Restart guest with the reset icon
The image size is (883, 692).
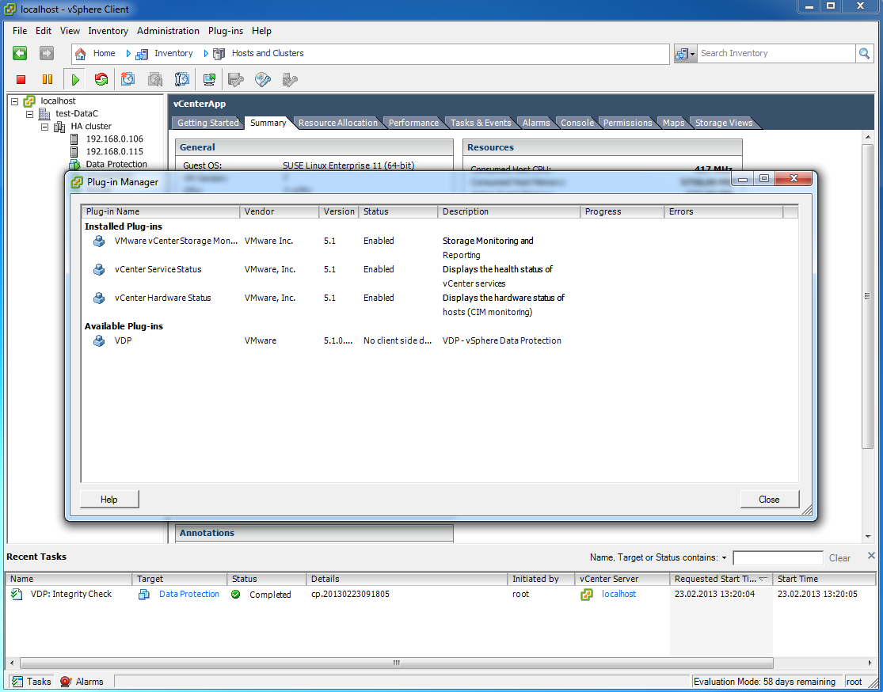(101, 79)
